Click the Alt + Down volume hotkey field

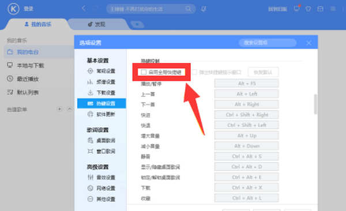[x=246, y=146]
